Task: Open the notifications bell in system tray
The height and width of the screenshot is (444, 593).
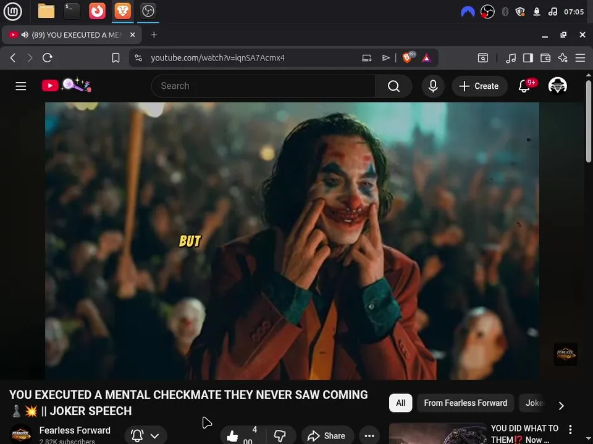Action: pos(537,12)
